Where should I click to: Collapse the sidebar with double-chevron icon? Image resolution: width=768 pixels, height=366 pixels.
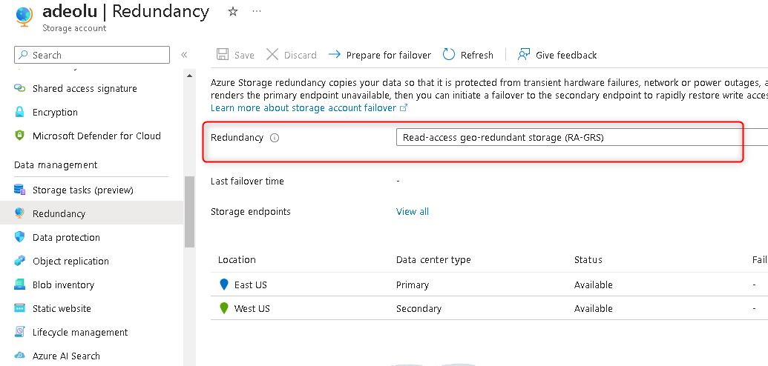(184, 55)
